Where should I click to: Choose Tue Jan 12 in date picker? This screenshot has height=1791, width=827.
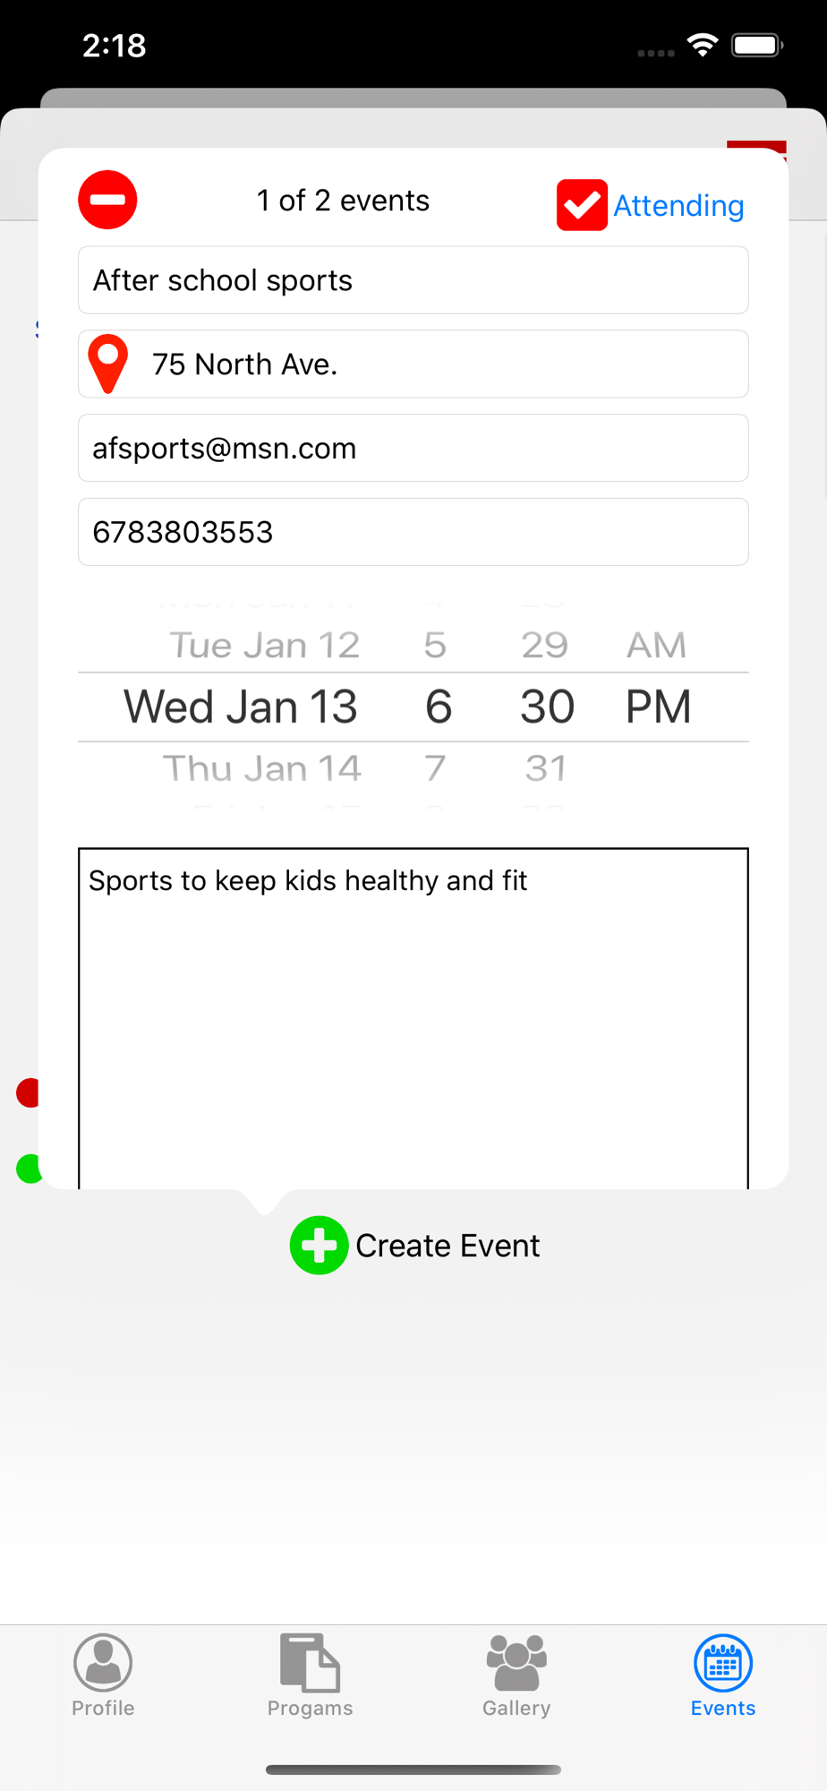(x=264, y=645)
